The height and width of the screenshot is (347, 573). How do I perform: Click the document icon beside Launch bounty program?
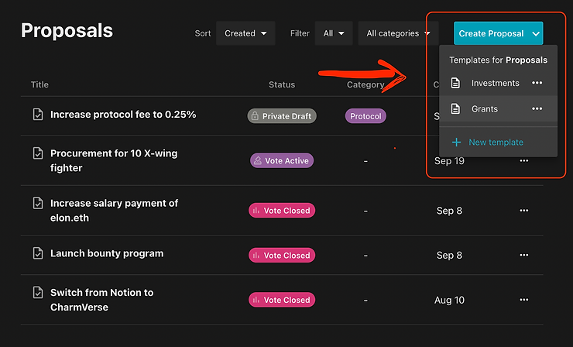(x=37, y=254)
